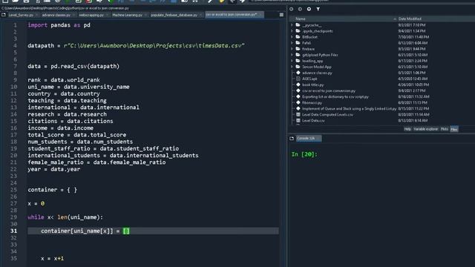Image resolution: width=475 pixels, height=267 pixels.
Task: Click the __pycache__ folder icon
Action: click(x=298, y=25)
